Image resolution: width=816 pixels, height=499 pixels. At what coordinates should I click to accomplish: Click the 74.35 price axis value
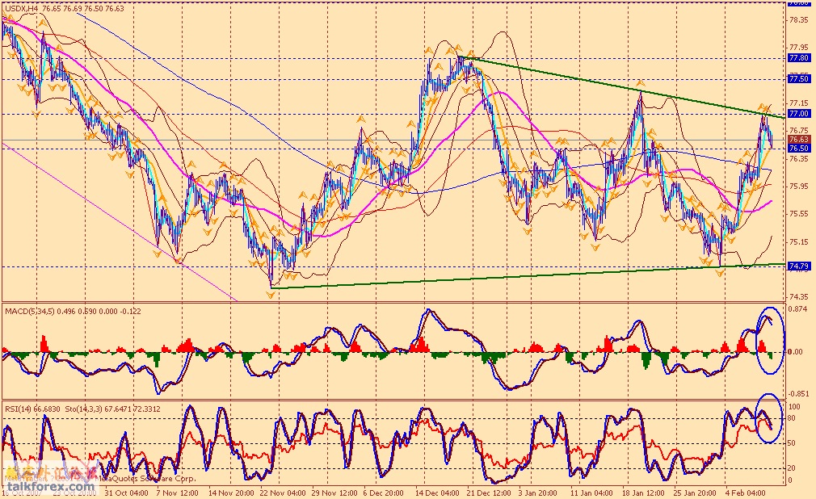point(799,297)
